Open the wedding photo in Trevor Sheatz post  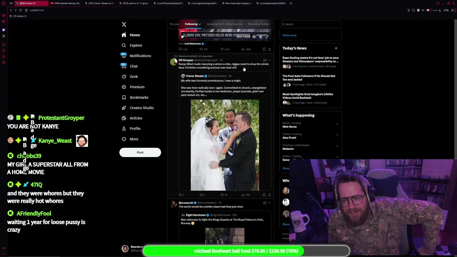pos(225,145)
